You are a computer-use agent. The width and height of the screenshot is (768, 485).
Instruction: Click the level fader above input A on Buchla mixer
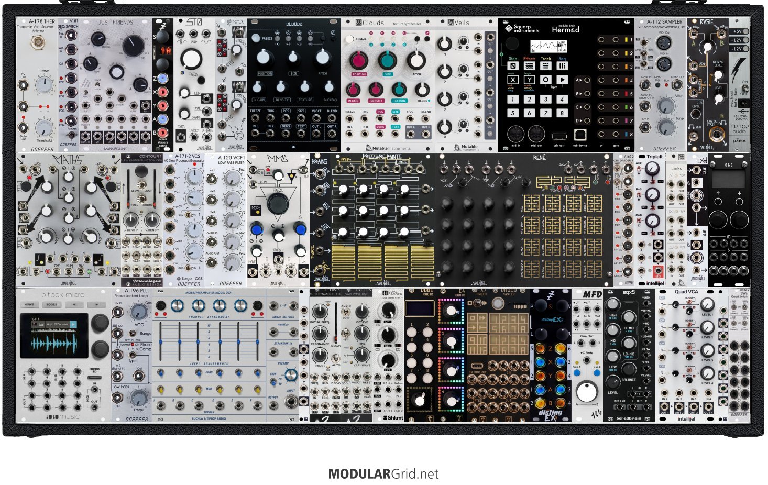[160, 341]
